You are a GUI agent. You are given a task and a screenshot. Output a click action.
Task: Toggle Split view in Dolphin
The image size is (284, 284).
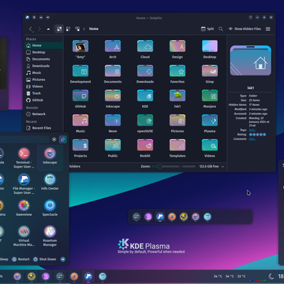coord(207,29)
